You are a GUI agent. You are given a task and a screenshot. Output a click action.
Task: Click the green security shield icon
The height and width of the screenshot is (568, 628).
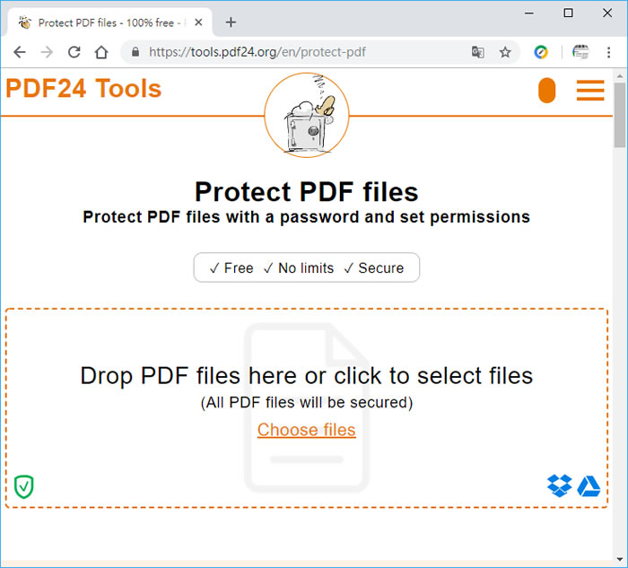click(x=24, y=486)
